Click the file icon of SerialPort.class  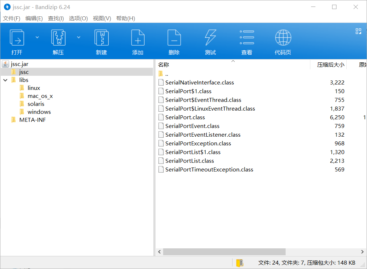(x=161, y=117)
